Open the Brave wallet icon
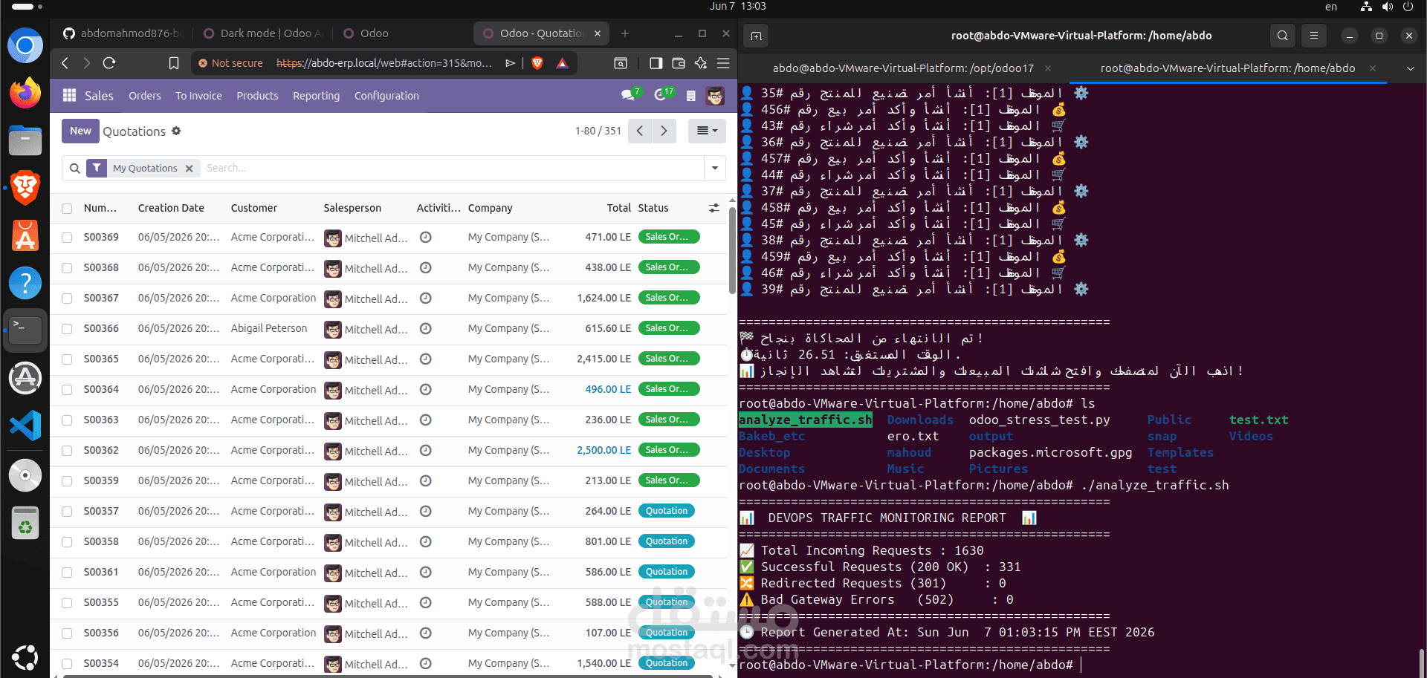1427x678 pixels. [678, 63]
